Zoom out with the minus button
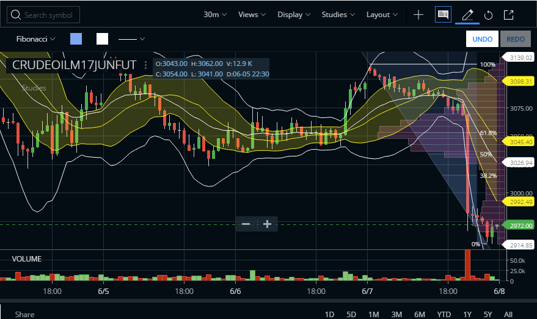This screenshot has width=537, height=319. pos(246,224)
